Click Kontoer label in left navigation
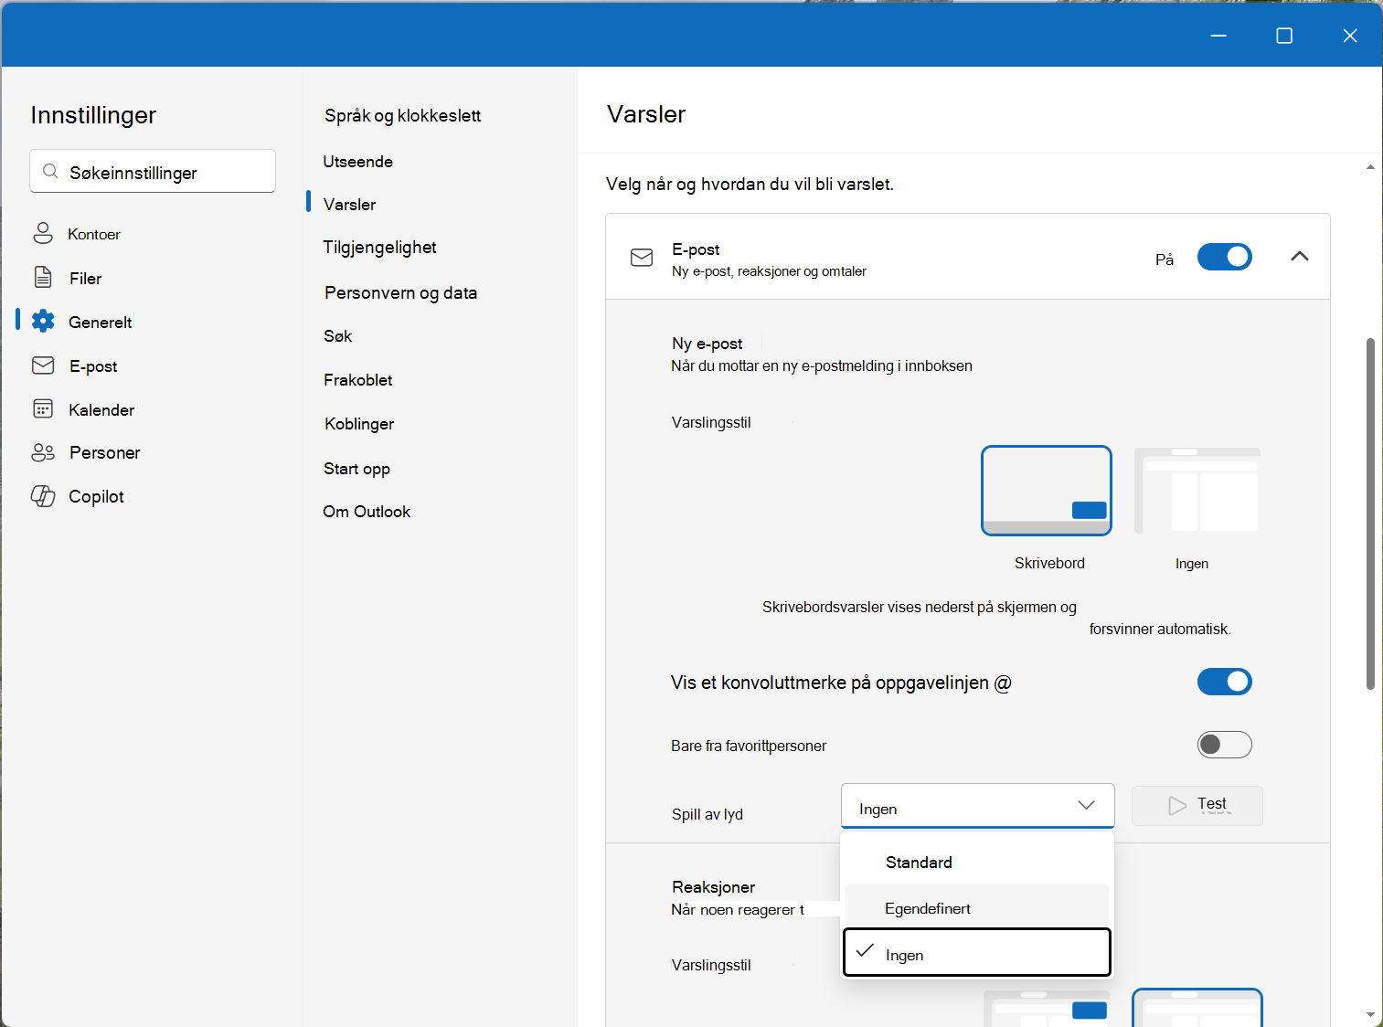The height and width of the screenshot is (1027, 1383). 94,234
